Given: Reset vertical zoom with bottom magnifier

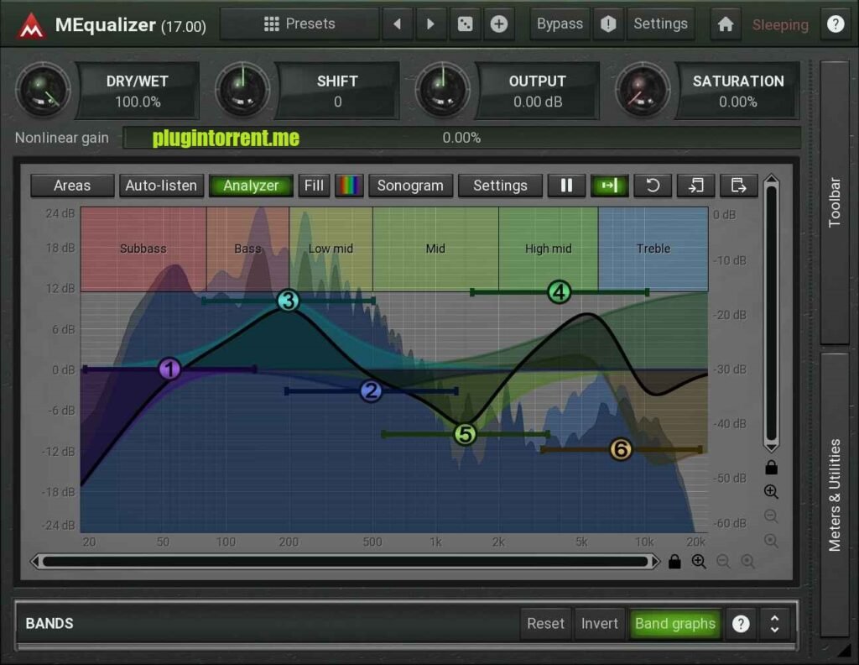Looking at the screenshot, I should pos(772,541).
